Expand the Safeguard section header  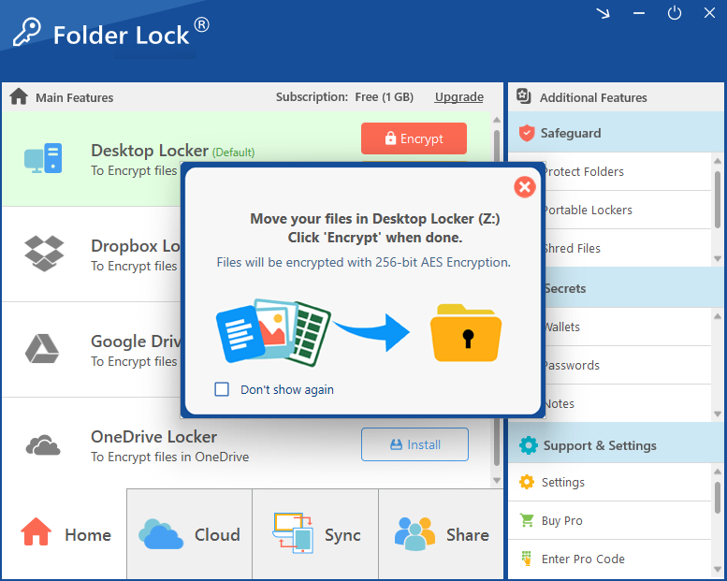click(x=616, y=133)
